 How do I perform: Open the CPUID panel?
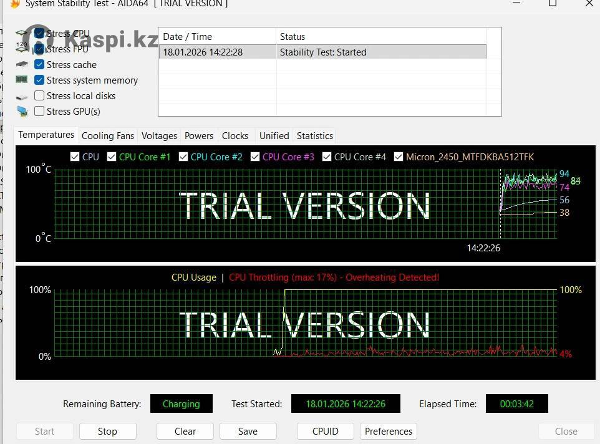pos(325,432)
